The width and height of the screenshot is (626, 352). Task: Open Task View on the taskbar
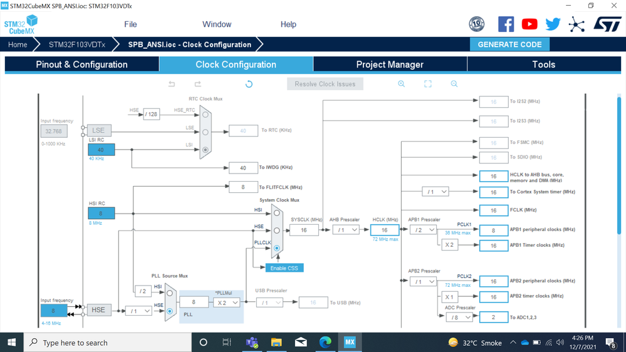coord(227,343)
